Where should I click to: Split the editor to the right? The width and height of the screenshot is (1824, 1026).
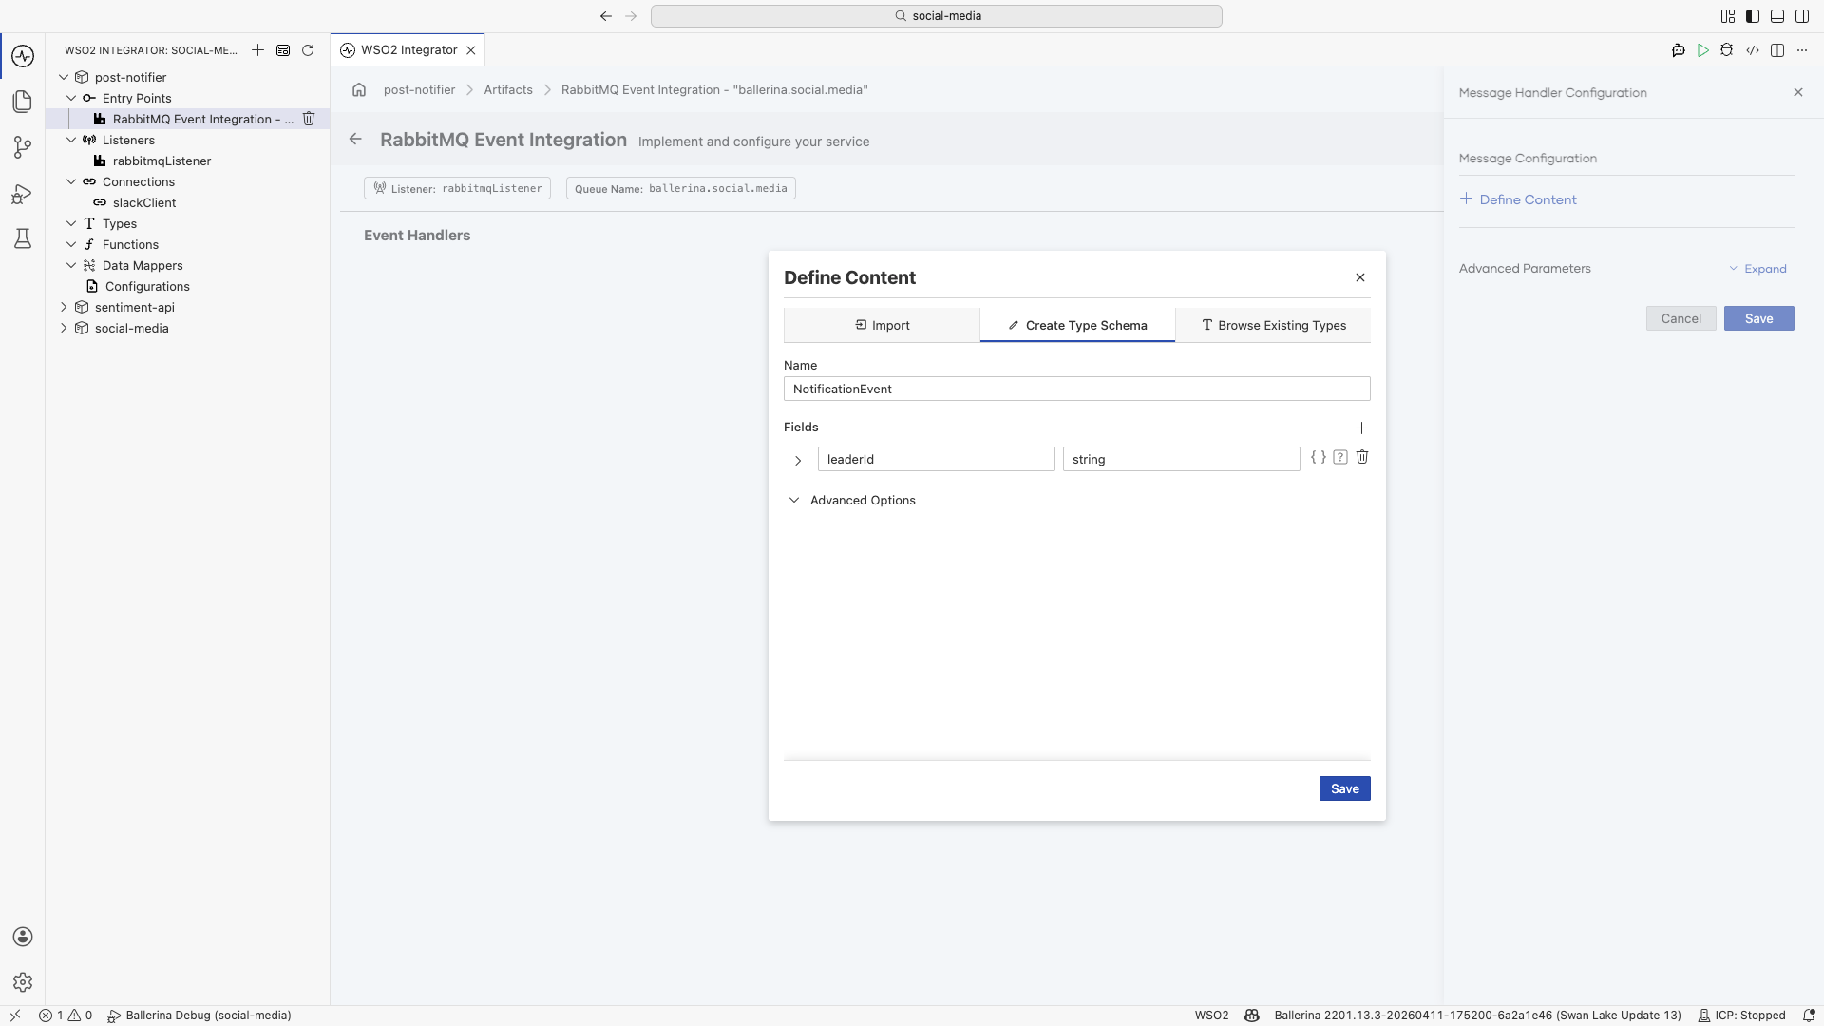click(x=1777, y=50)
